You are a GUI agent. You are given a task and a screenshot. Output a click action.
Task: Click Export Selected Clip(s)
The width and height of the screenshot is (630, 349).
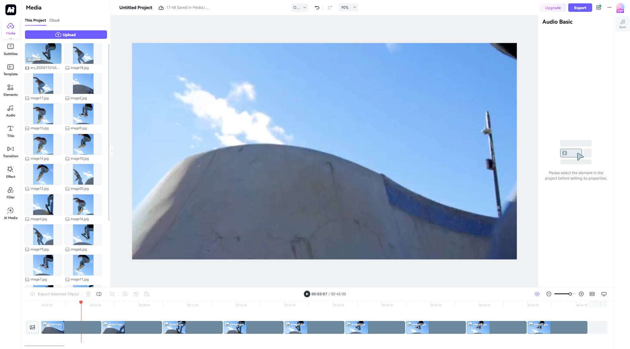(55, 294)
